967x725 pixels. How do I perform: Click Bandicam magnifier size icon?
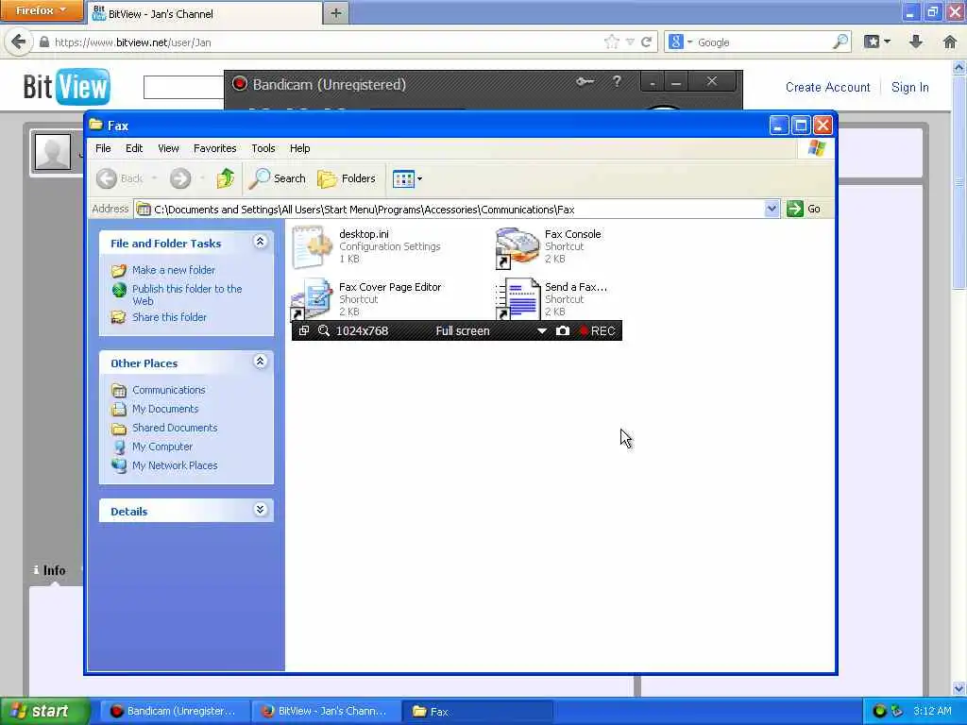(x=323, y=331)
